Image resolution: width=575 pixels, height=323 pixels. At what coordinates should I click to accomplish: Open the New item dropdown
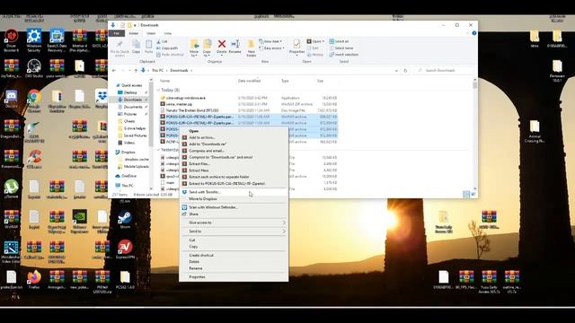click(x=270, y=41)
